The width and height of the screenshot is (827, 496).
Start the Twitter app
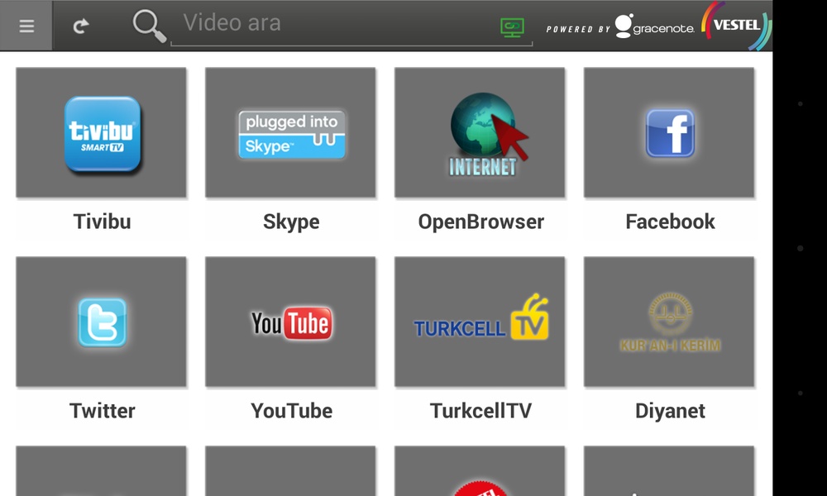[101, 322]
